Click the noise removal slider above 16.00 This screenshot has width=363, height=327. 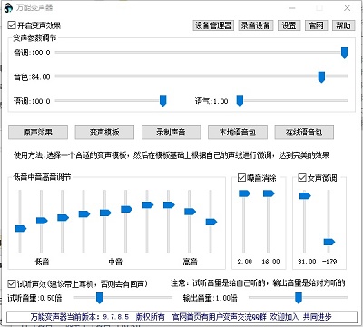tap(269, 193)
